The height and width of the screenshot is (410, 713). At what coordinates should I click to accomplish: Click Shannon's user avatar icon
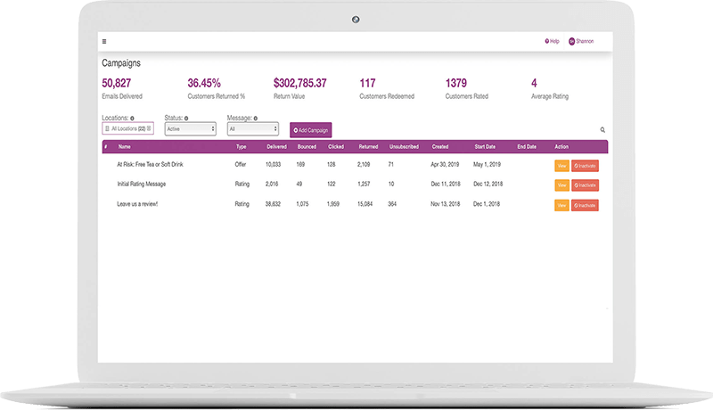coord(571,41)
